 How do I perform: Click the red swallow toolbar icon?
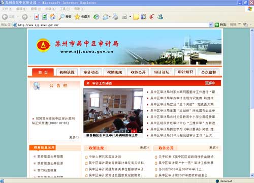152,17
